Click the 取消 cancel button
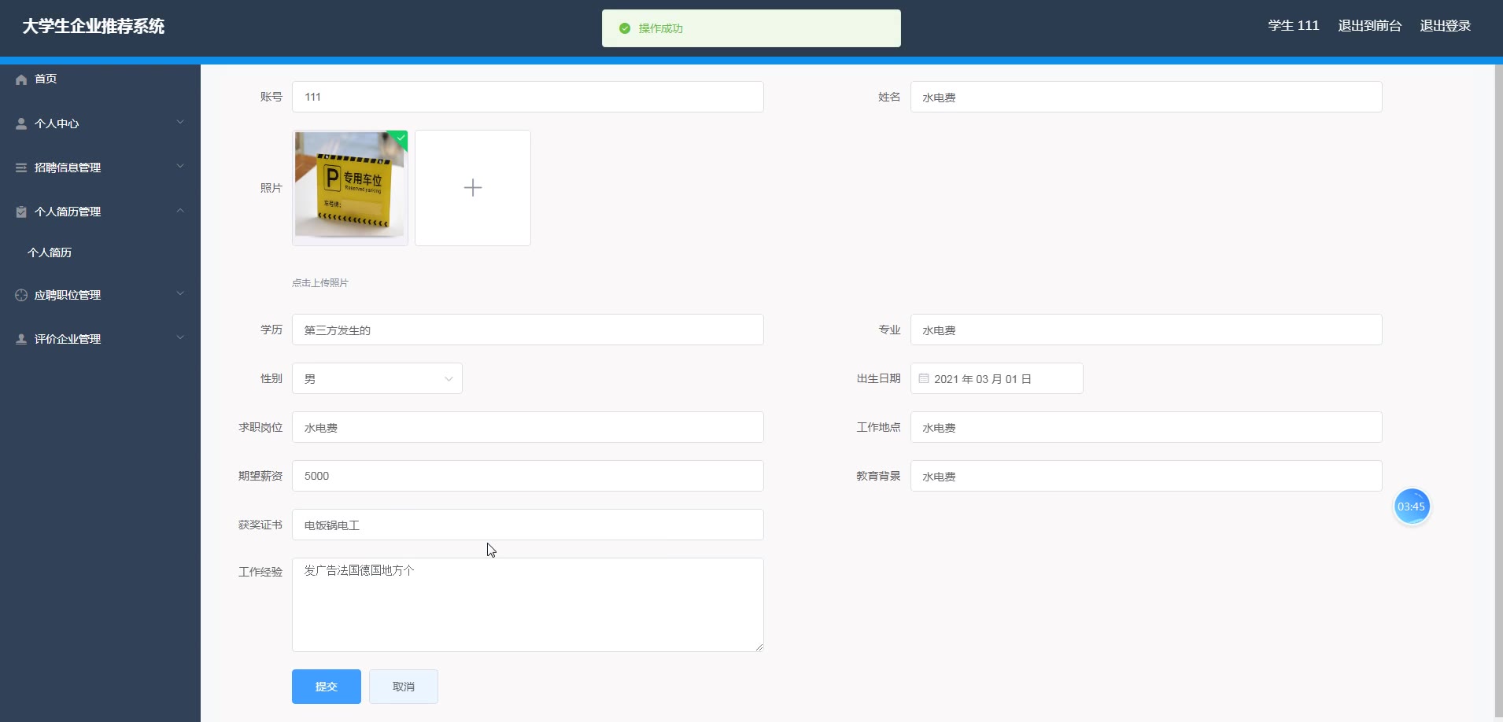This screenshot has height=722, width=1503. click(x=404, y=687)
